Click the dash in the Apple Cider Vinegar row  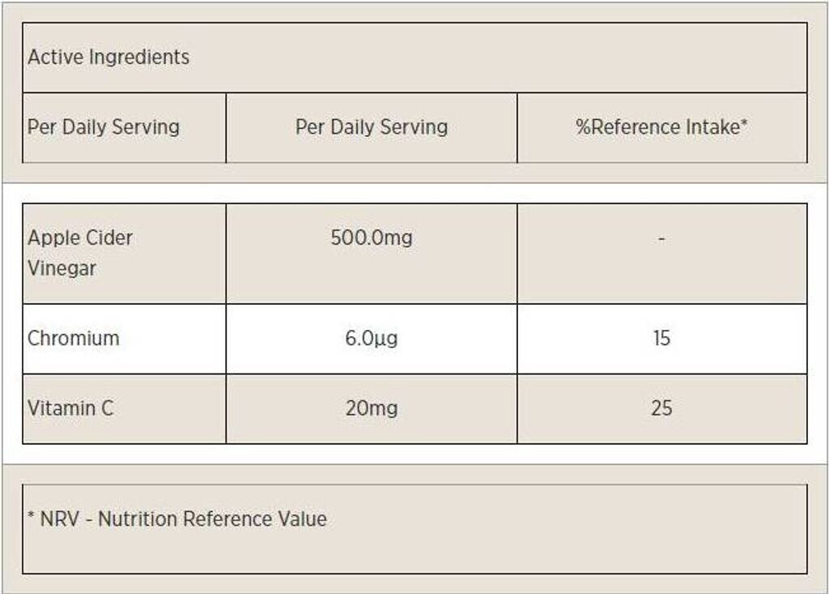click(x=662, y=239)
